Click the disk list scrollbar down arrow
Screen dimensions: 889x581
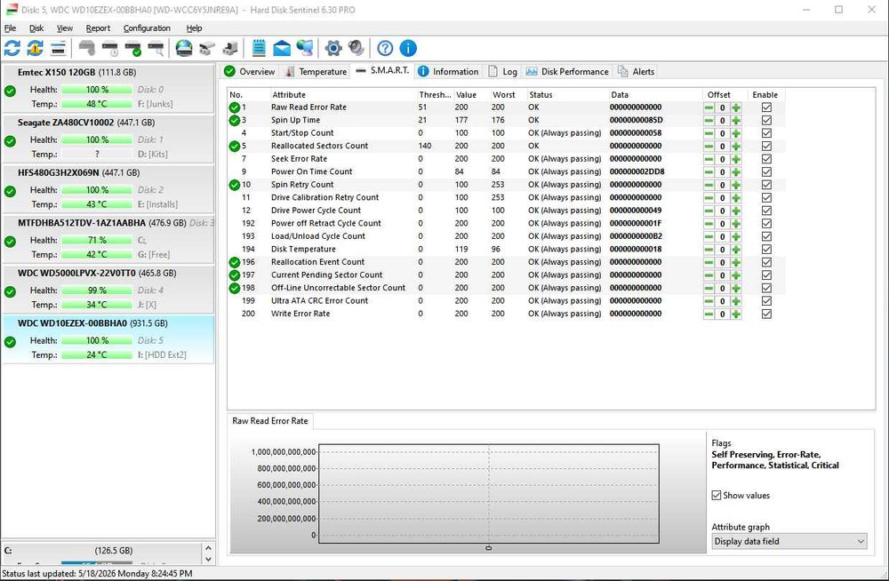coord(208,559)
